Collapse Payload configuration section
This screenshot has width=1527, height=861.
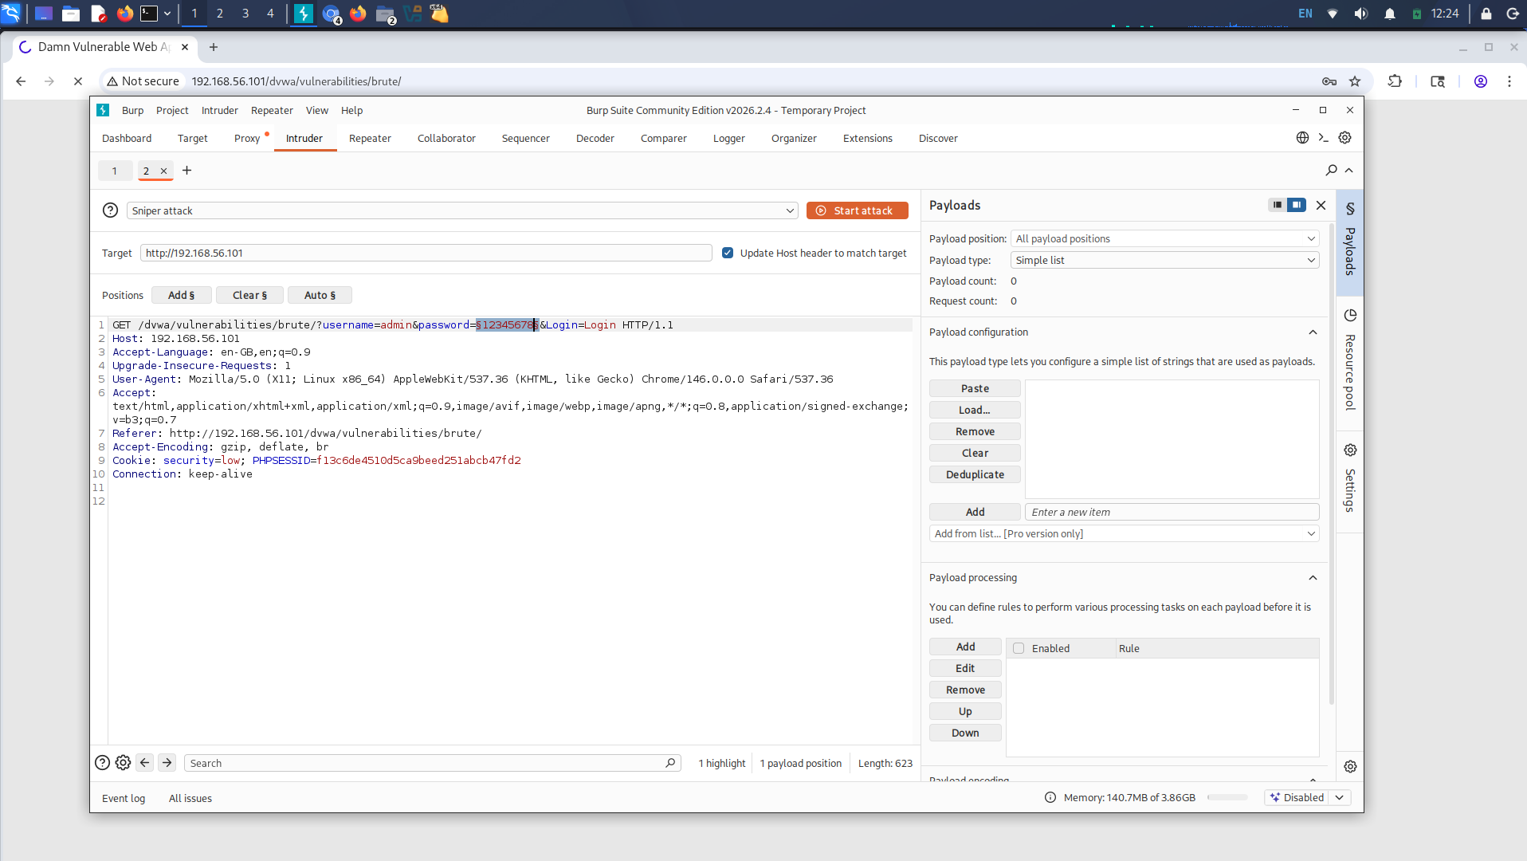point(1313,332)
